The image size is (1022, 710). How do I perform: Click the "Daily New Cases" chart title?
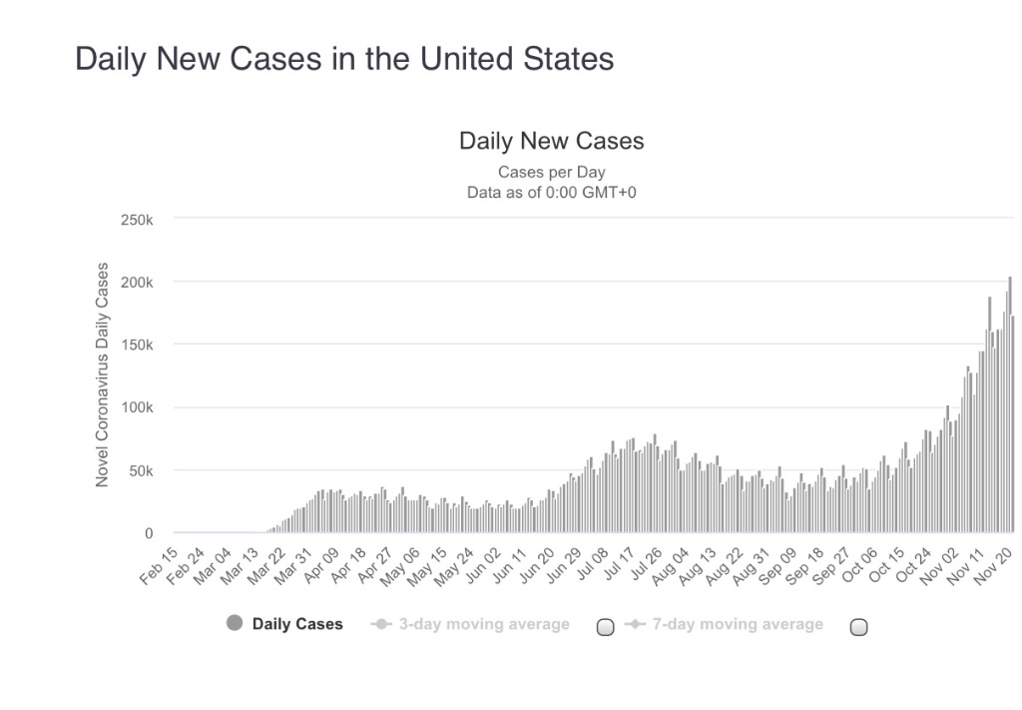(551, 141)
